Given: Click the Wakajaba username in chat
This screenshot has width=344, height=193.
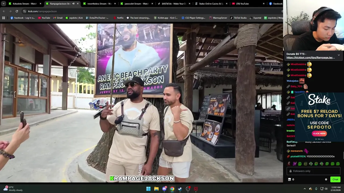Looking at the screenshot, I should 292,81.
